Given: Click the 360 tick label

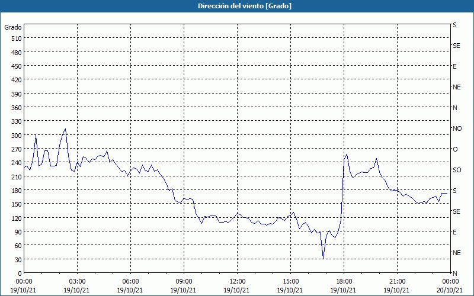Looking at the screenshot, I should point(17,108).
